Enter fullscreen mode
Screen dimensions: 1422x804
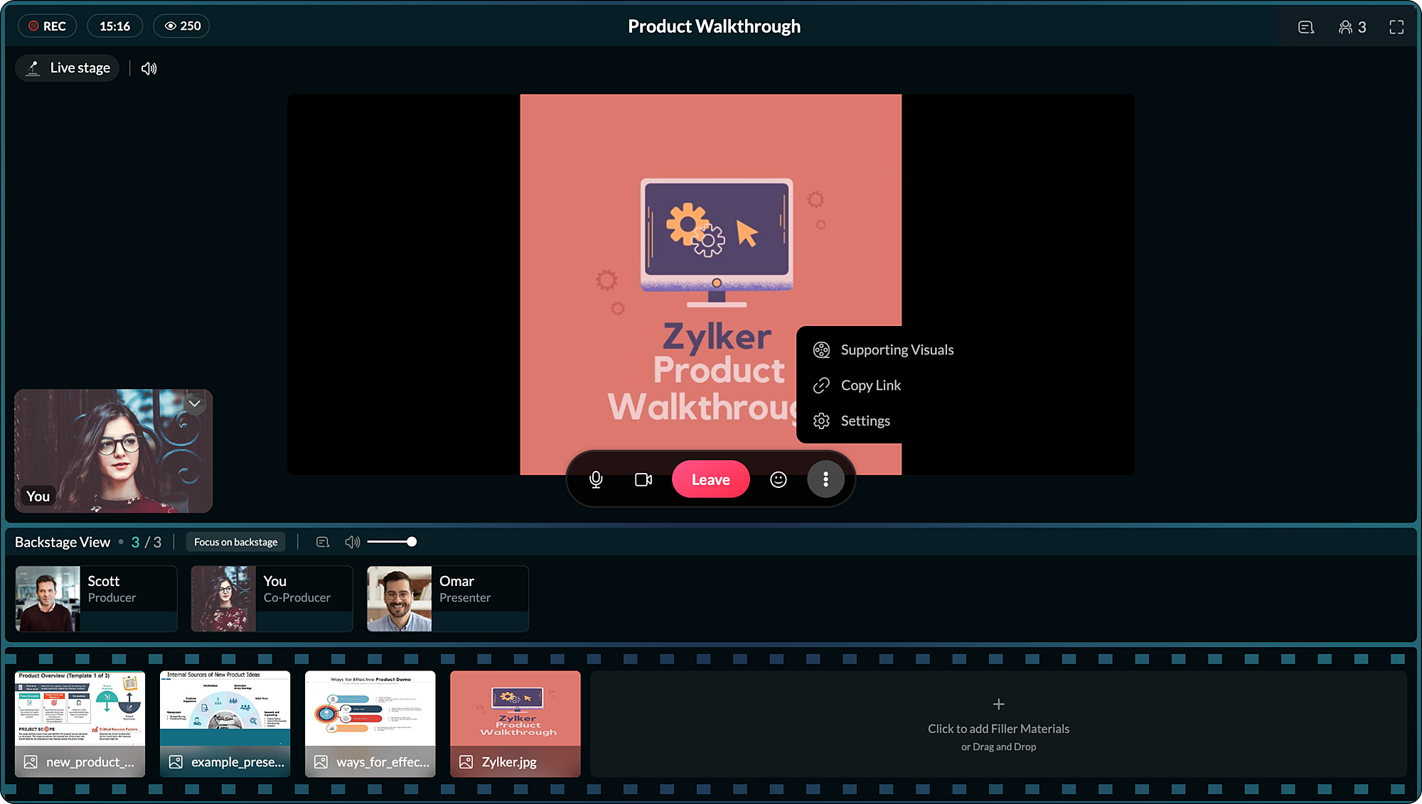(x=1396, y=27)
